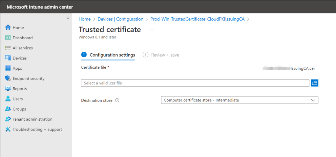Select the All services list icon
This screenshot has width=336, height=157.
[x=8, y=48]
